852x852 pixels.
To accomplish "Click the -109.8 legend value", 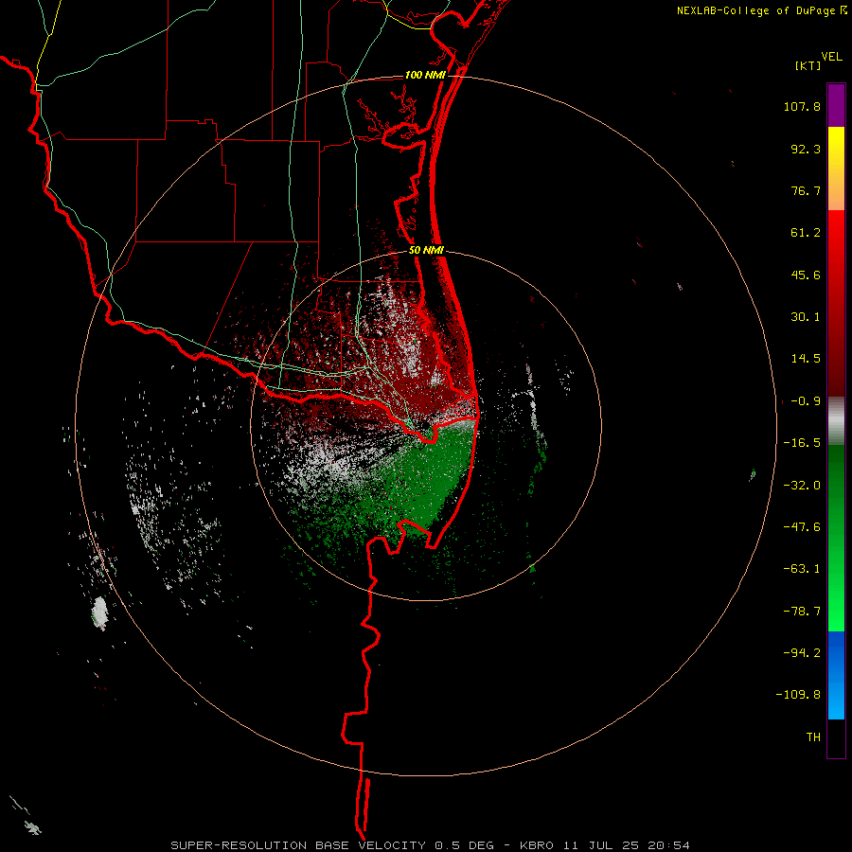I will pyautogui.click(x=798, y=695).
